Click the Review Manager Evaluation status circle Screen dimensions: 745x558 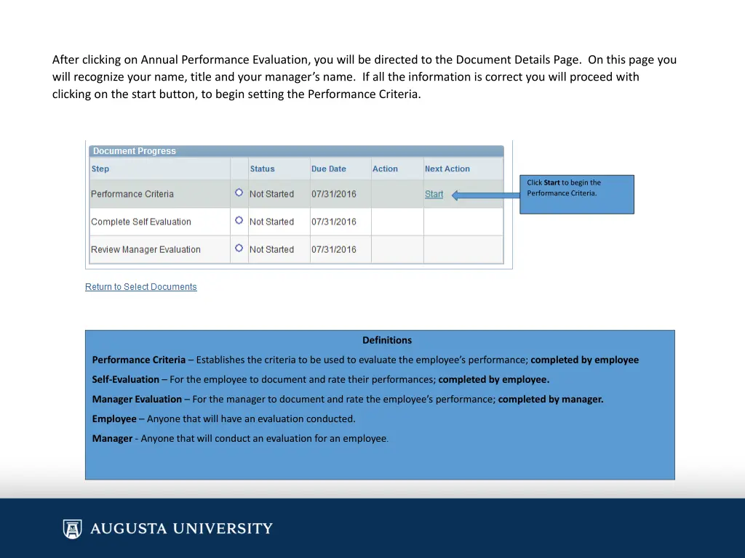tap(239, 248)
